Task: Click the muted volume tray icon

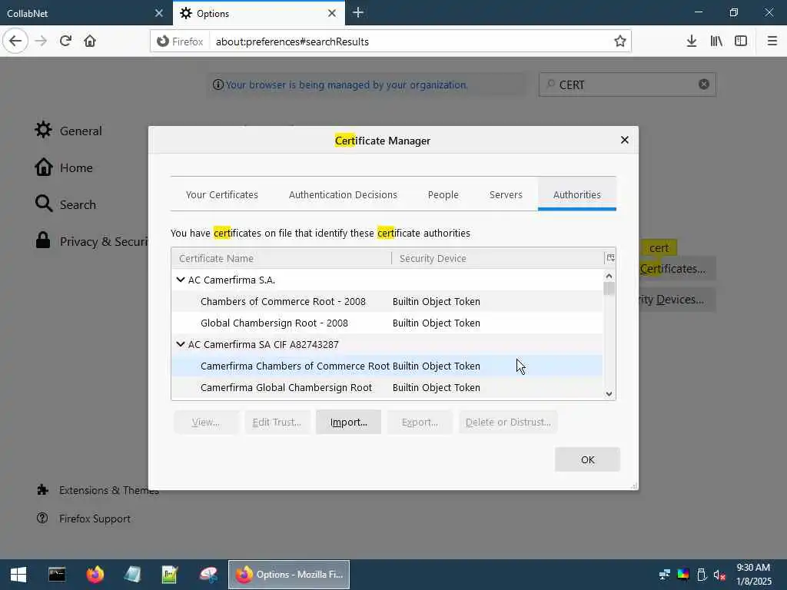Action: click(x=719, y=575)
